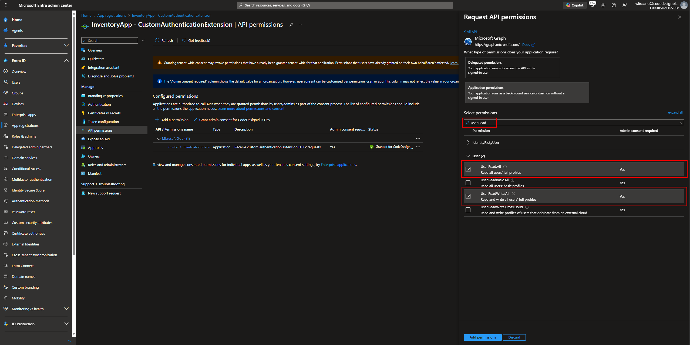The width and height of the screenshot is (690, 345).
Task: Click the Discard button
Action: pos(514,337)
